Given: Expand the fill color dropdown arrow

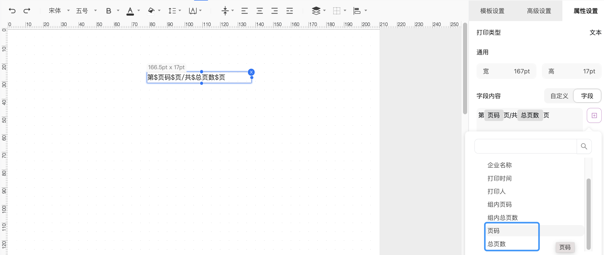Looking at the screenshot, I should tap(159, 11).
